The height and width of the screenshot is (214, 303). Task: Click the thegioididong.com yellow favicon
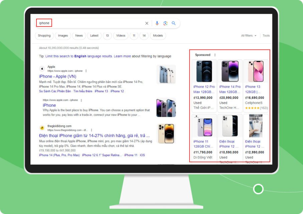(x=42, y=128)
